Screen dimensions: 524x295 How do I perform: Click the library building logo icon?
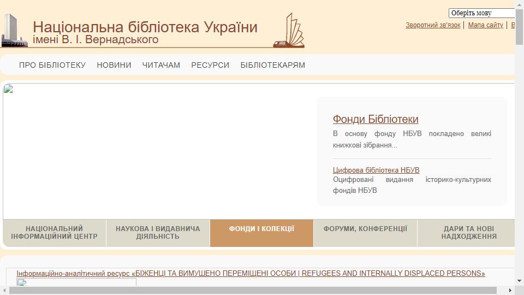tap(14, 30)
